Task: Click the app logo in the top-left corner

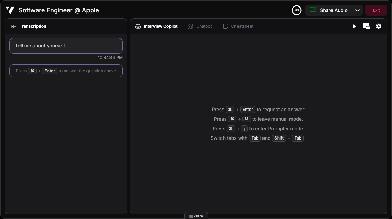Action: [10, 10]
